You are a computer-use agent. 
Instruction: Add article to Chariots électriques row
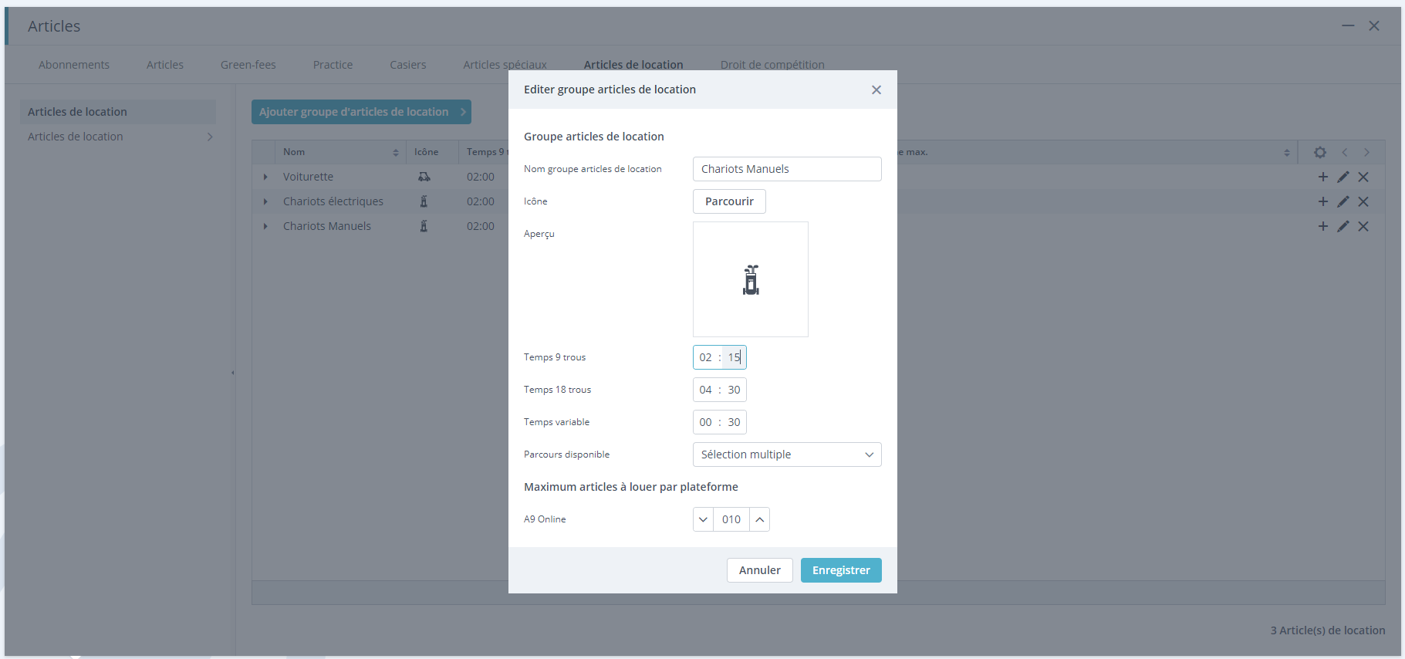pos(1322,201)
